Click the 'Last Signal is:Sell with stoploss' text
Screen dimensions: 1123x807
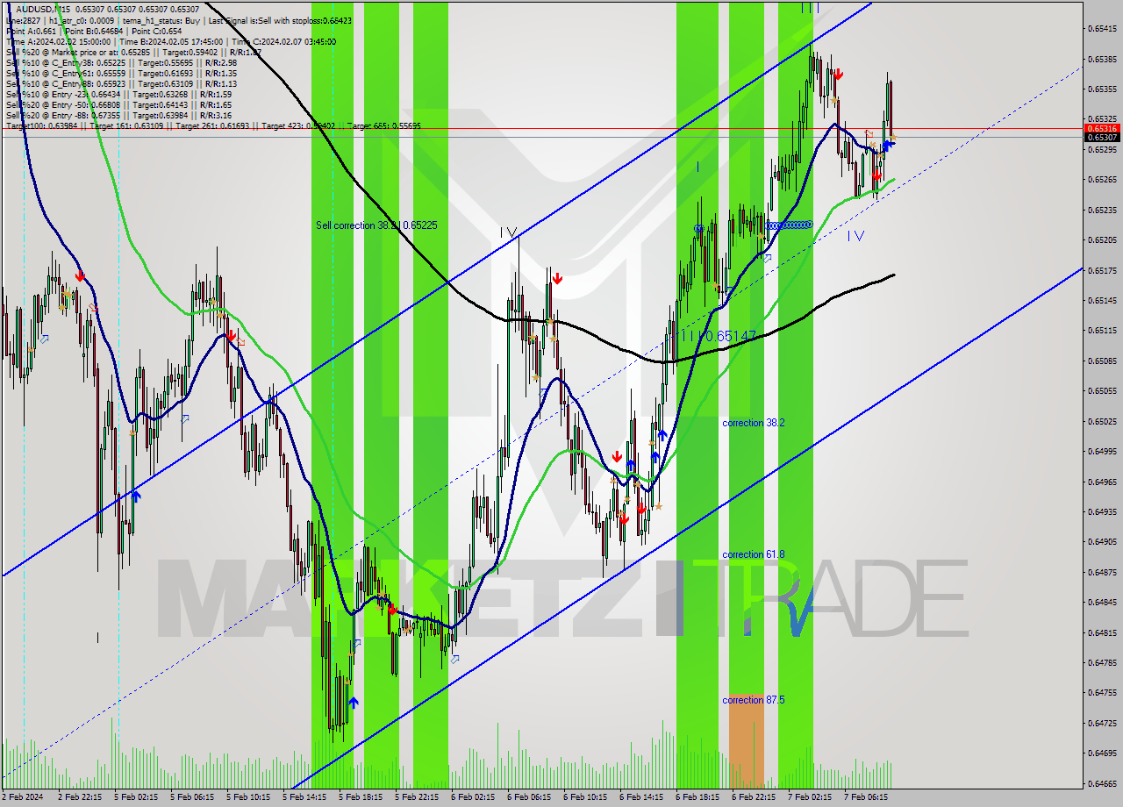[x=279, y=20]
